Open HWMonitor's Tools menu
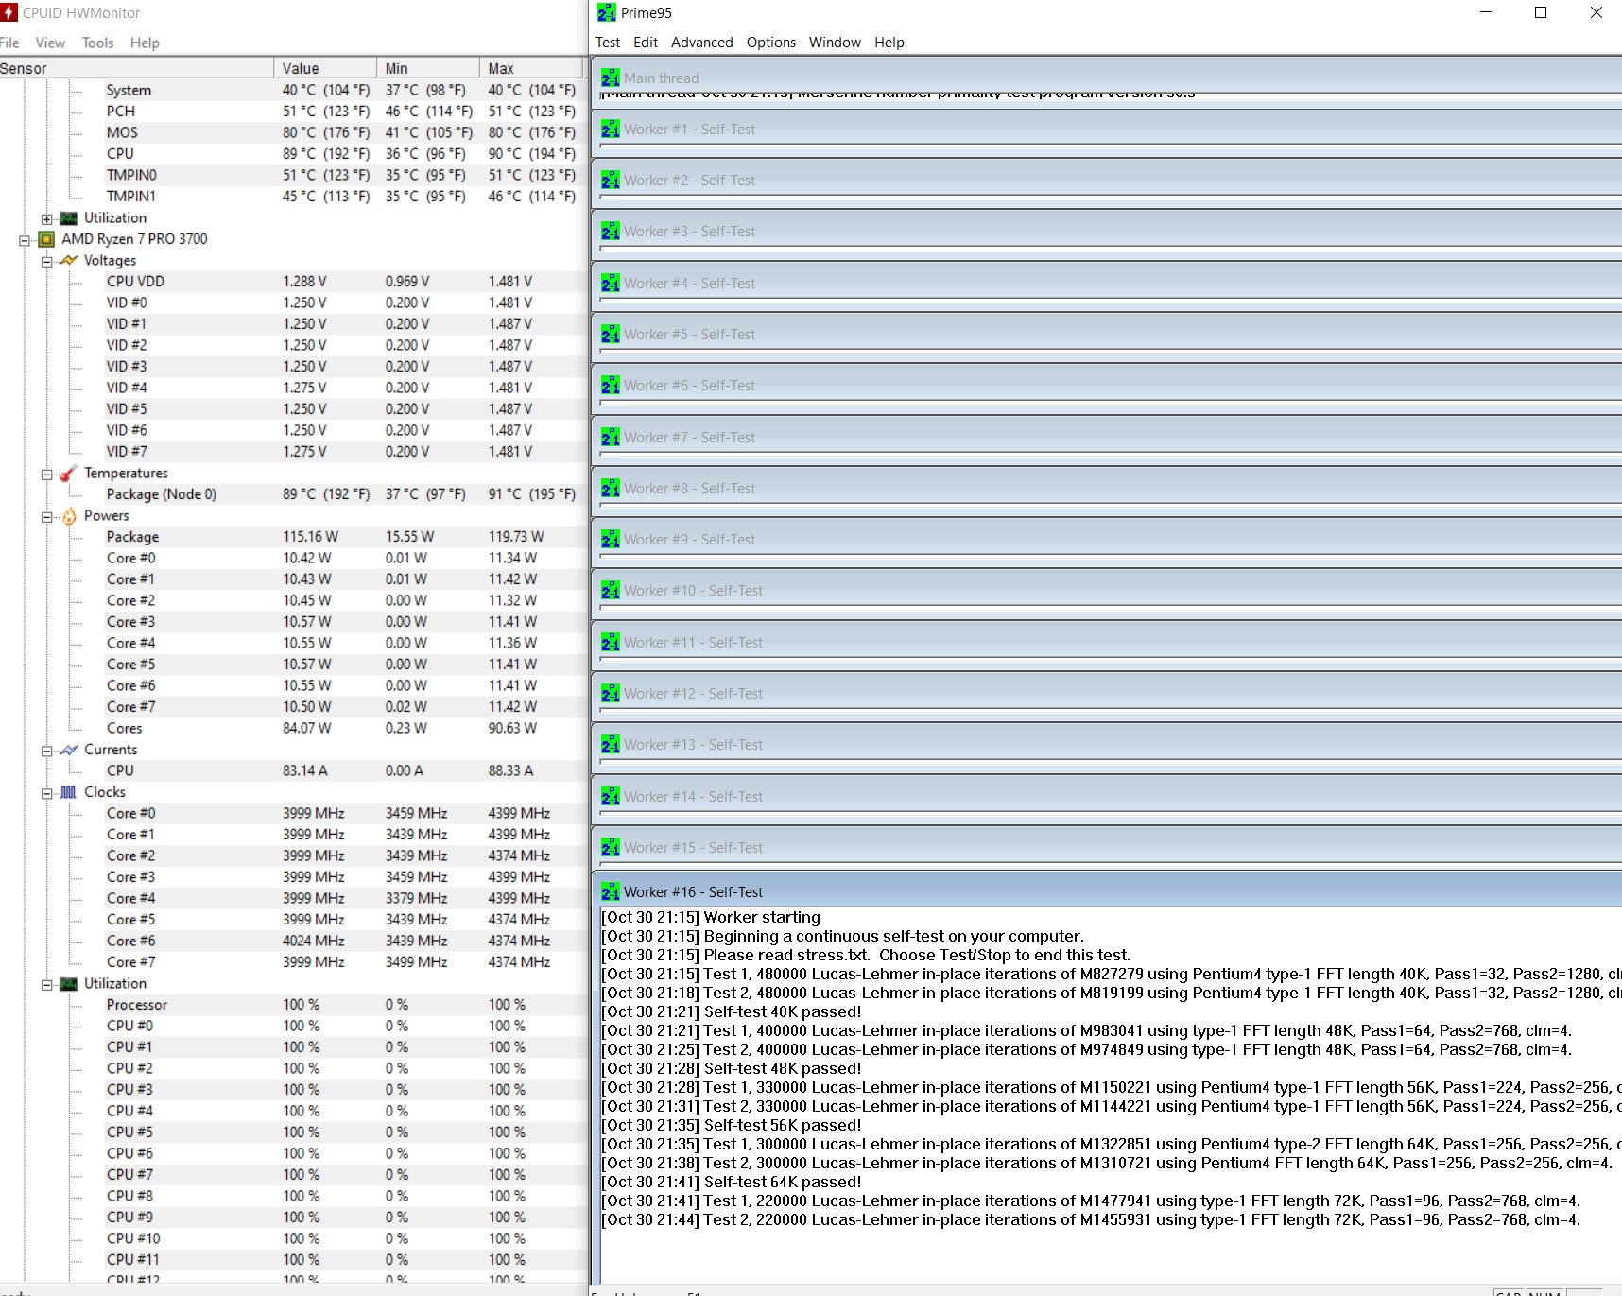 [97, 43]
